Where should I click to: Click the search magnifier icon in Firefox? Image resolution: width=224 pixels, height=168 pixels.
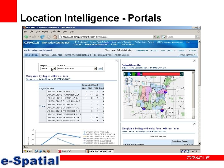[198, 37]
